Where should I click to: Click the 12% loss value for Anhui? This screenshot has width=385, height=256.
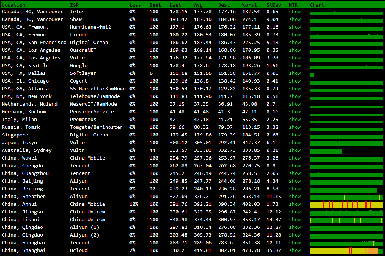pos(134,204)
